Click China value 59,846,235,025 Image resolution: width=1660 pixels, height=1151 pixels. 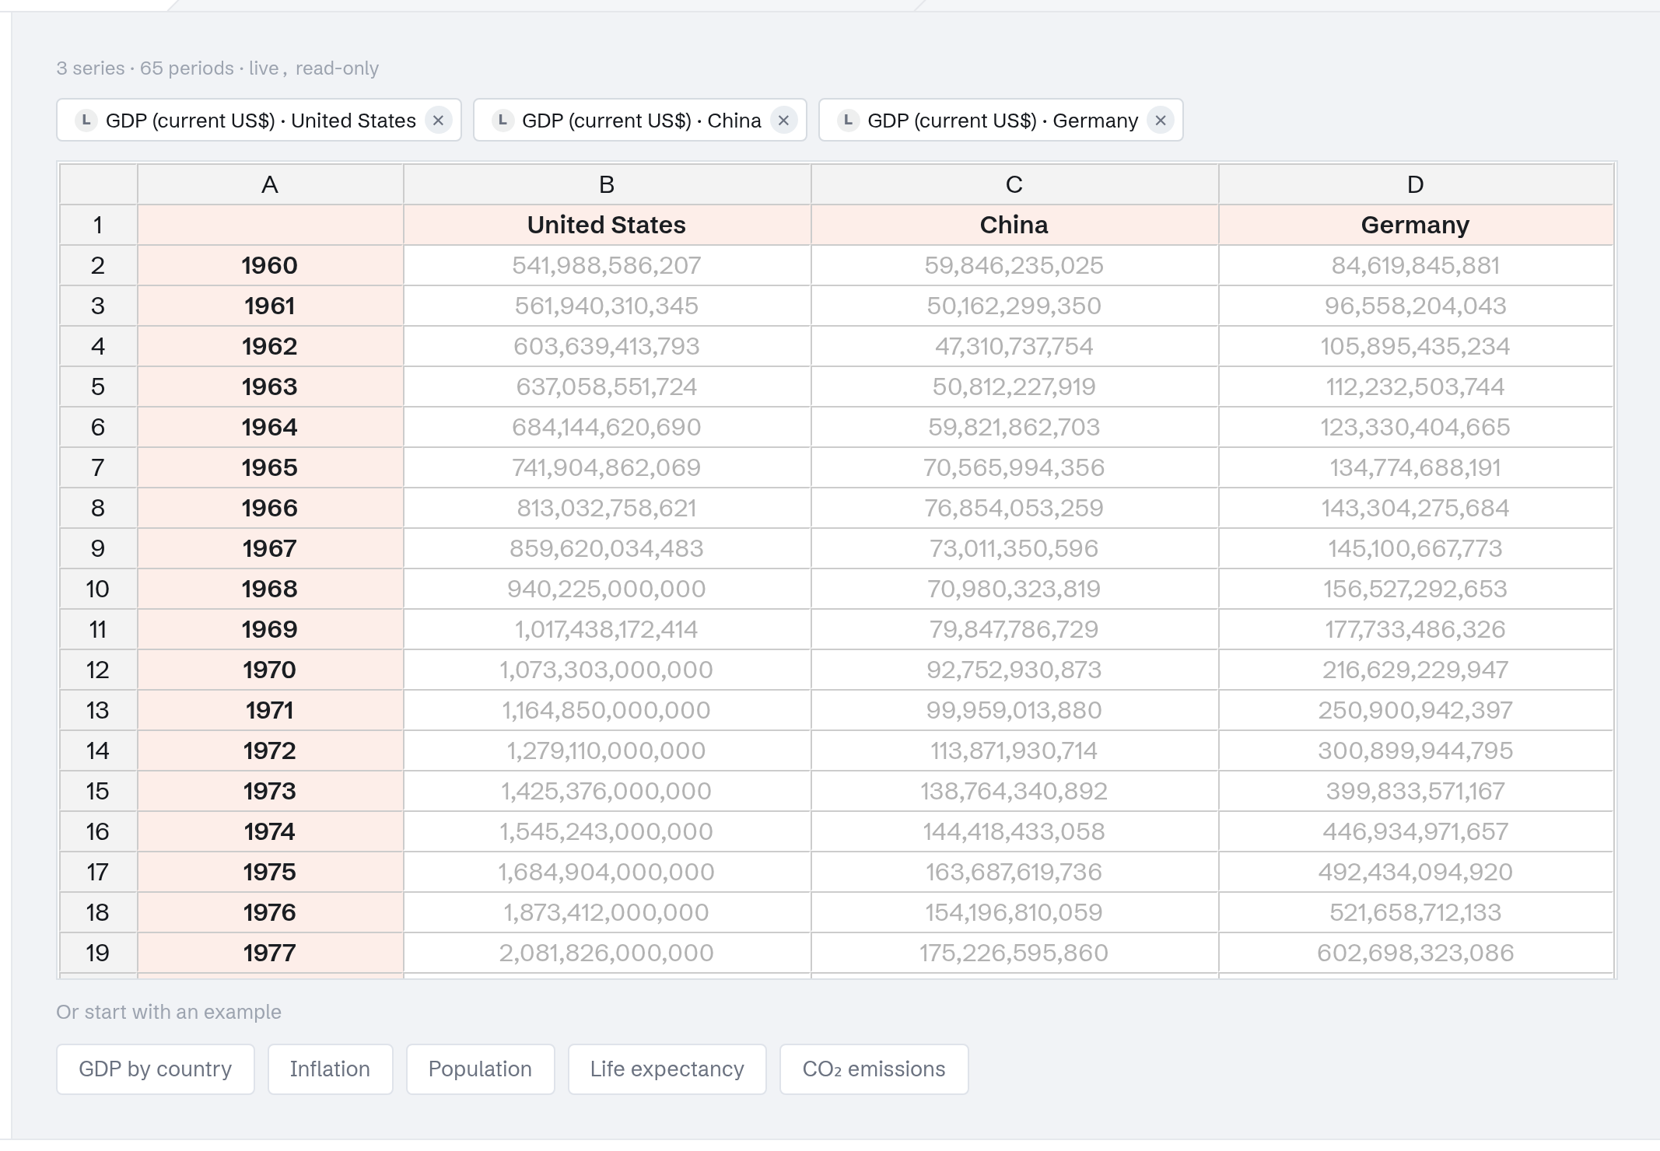[x=1014, y=265]
